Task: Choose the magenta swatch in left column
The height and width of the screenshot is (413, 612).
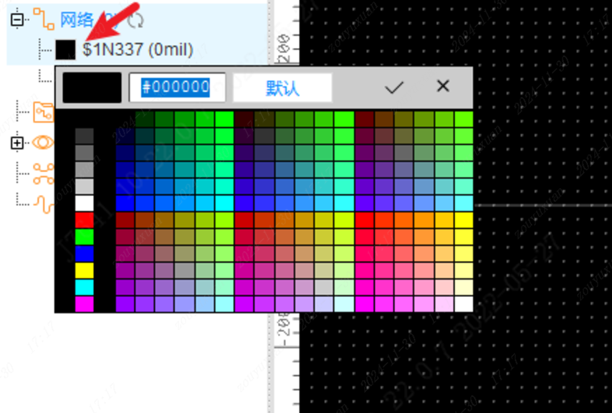Action: pos(85,304)
